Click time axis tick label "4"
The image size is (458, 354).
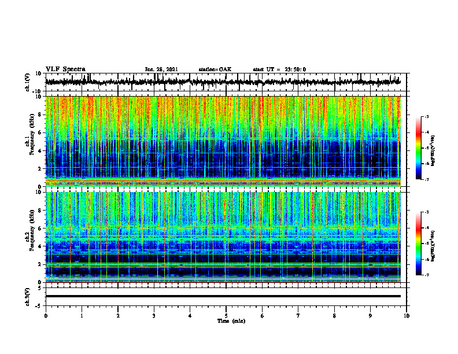pos(190,316)
